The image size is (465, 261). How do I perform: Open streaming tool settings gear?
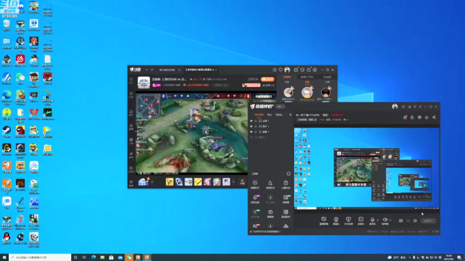[415, 221]
